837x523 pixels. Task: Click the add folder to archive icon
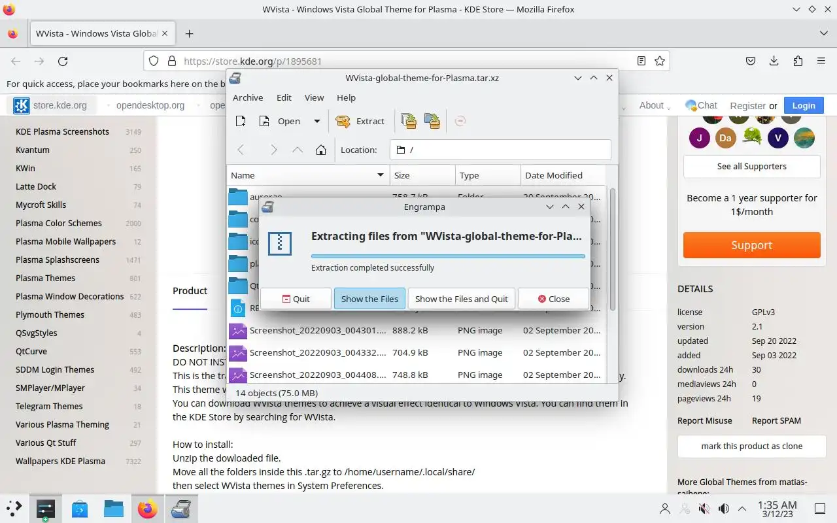tap(432, 121)
